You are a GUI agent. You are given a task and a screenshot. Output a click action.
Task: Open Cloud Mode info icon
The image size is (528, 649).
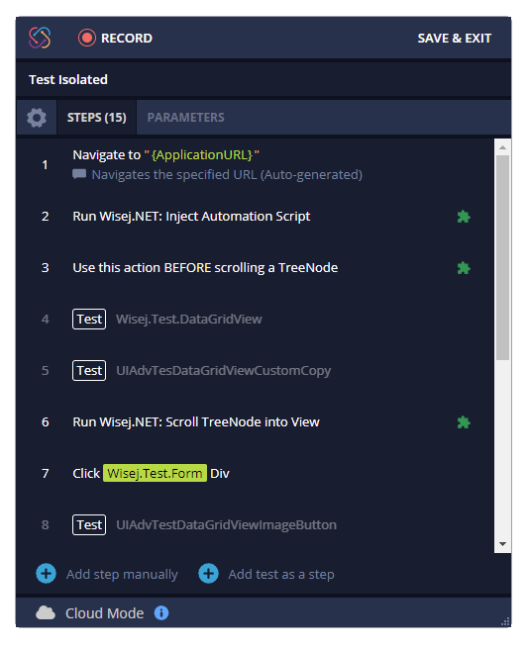pos(161,612)
